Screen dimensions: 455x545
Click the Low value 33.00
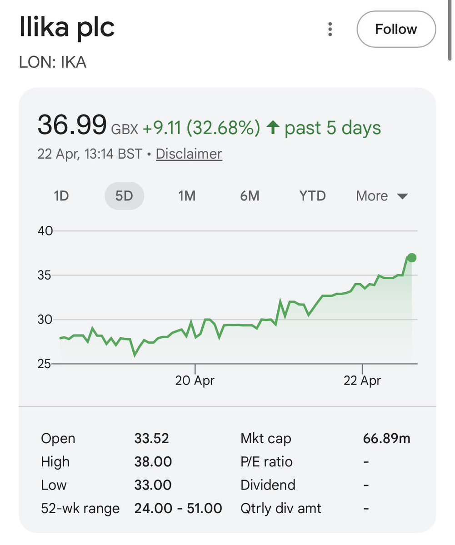(x=153, y=485)
